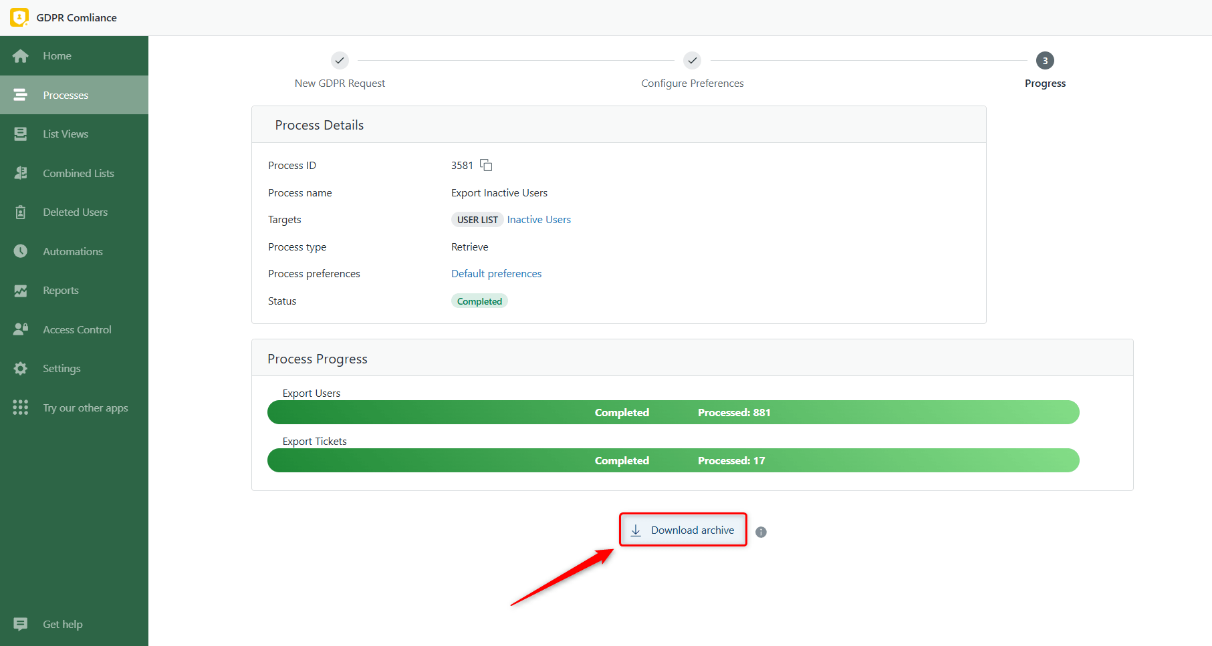Click the Deleted Users icon in sidebar
Viewport: 1212px width, 646px height.
[21, 212]
